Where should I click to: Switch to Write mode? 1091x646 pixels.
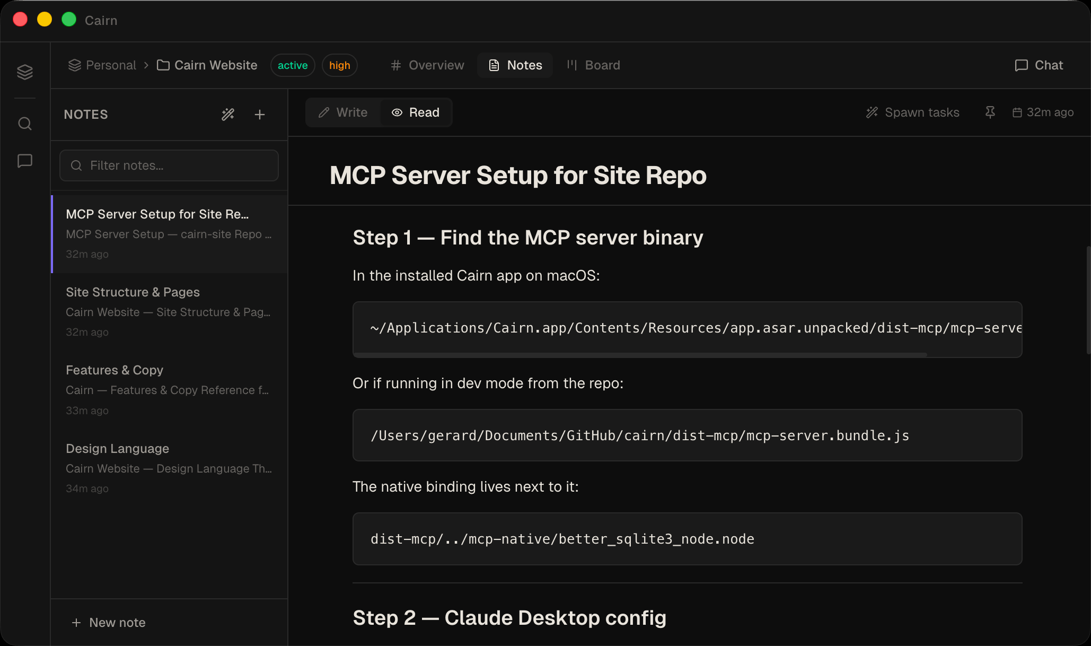point(344,112)
